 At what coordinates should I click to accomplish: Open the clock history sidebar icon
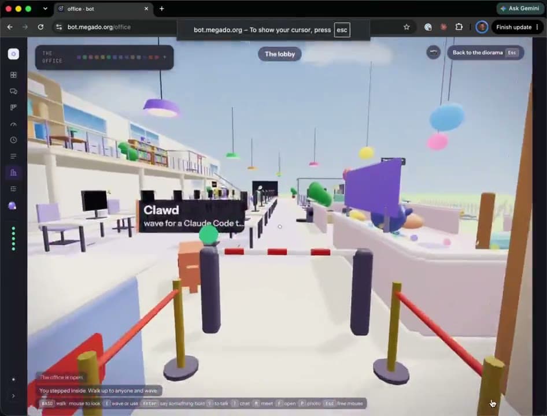13,140
